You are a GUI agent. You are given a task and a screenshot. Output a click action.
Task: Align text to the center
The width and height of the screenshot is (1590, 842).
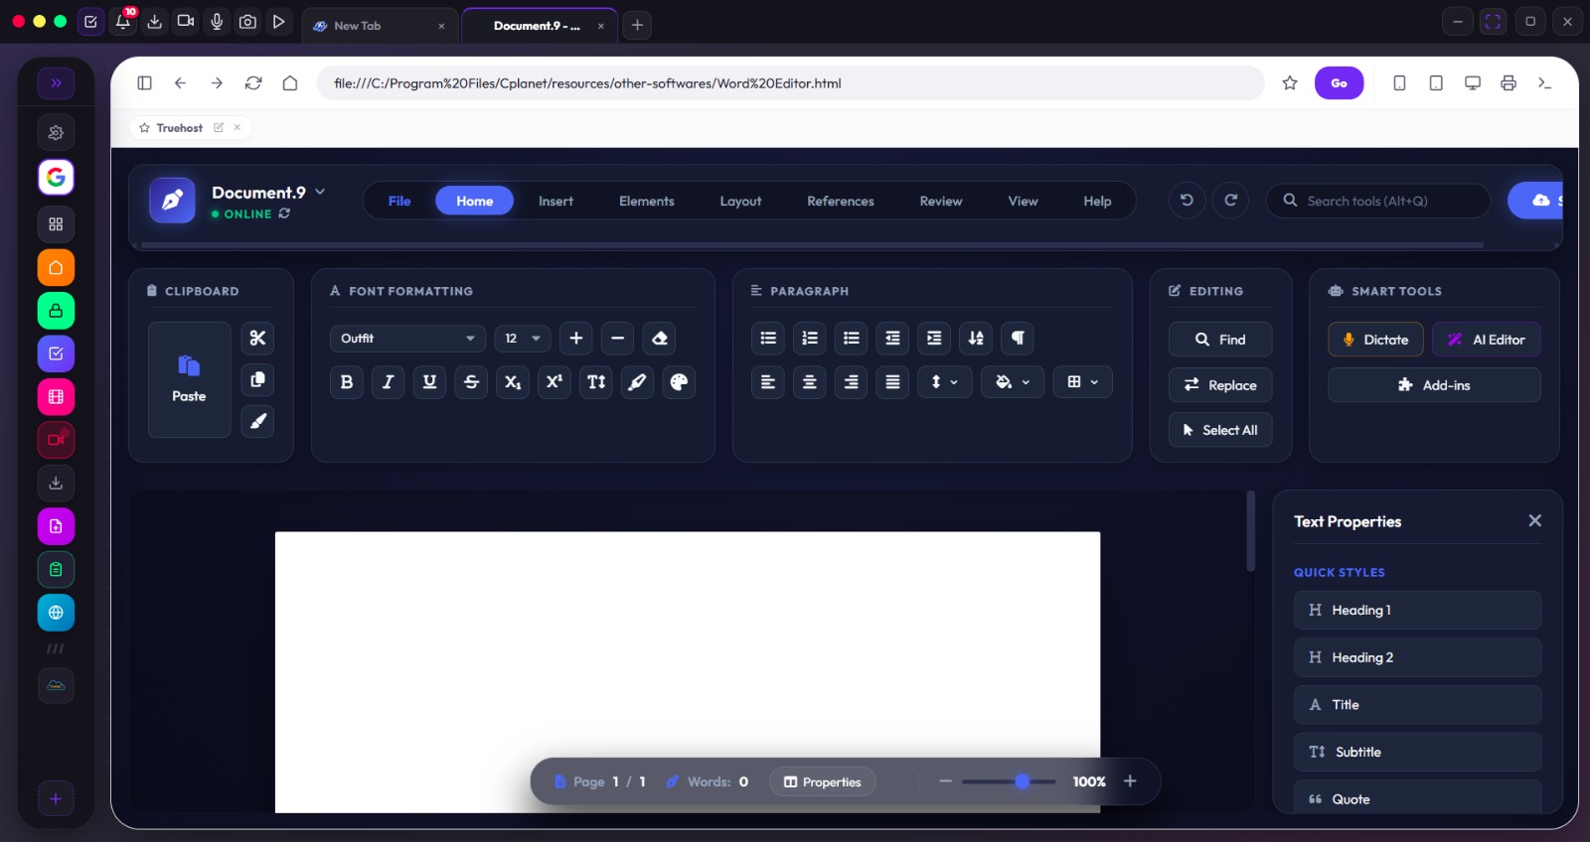pyautogui.click(x=810, y=382)
